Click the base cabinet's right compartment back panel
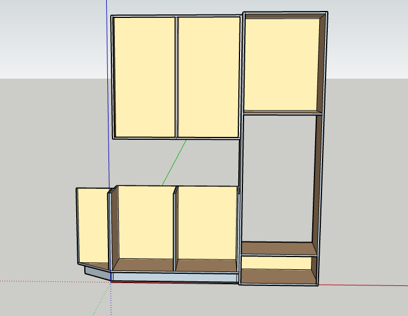This screenshot has height=316, width=408. 207,222
